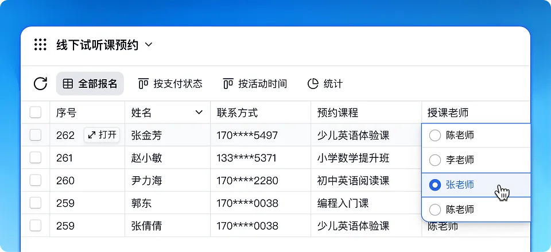
Task: Click the table icon beside 全部报名
Action: point(68,84)
